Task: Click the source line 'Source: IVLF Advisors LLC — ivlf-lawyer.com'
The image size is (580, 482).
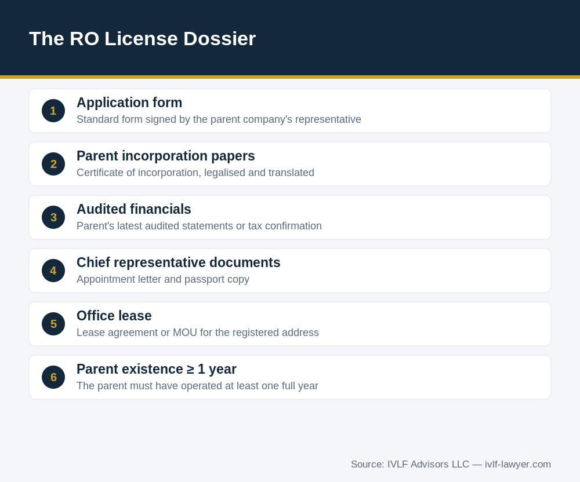Action: tap(451, 464)
